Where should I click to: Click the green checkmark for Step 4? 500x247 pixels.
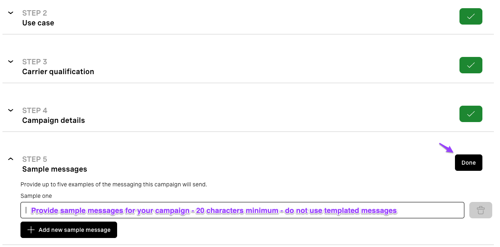(x=471, y=114)
